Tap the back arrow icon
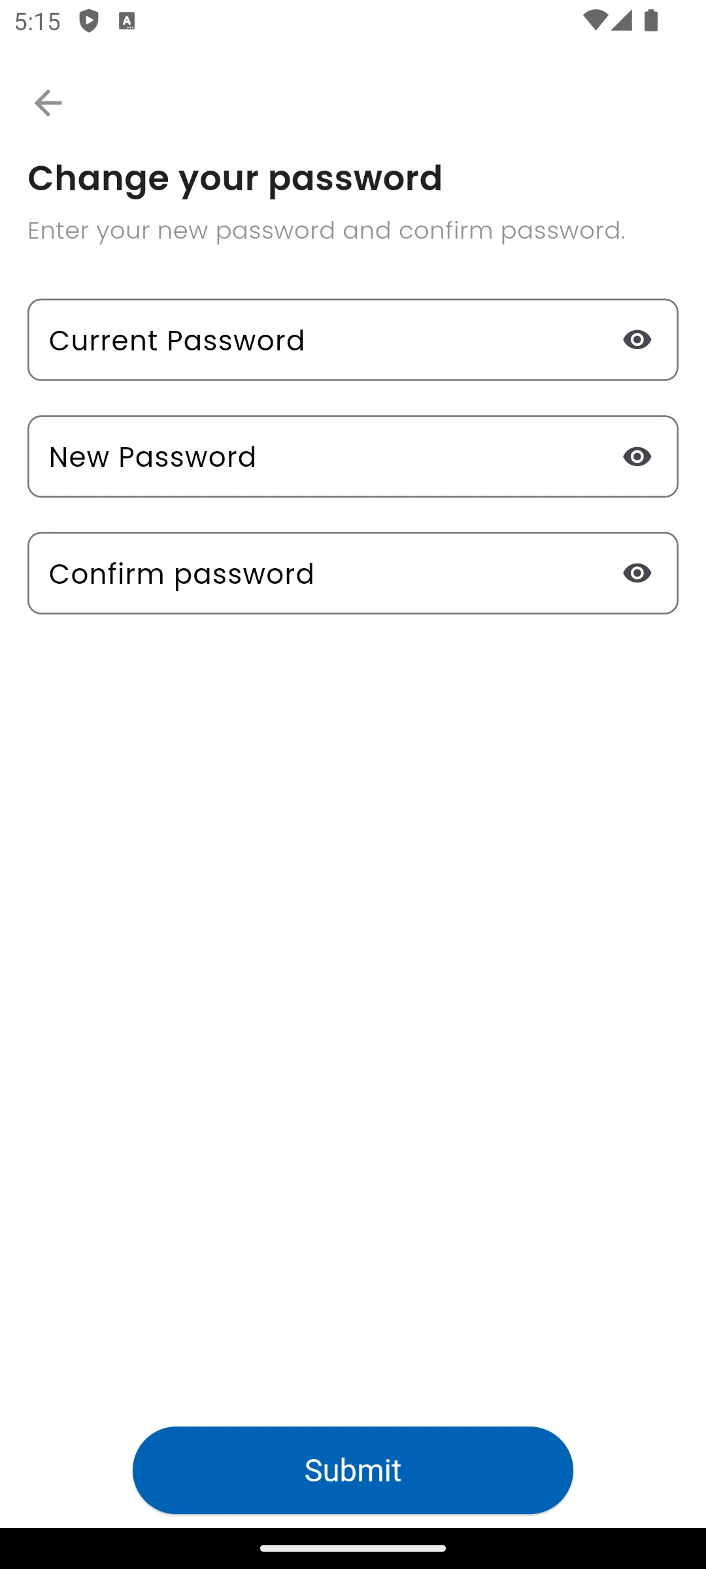706x1569 pixels. pyautogui.click(x=48, y=103)
